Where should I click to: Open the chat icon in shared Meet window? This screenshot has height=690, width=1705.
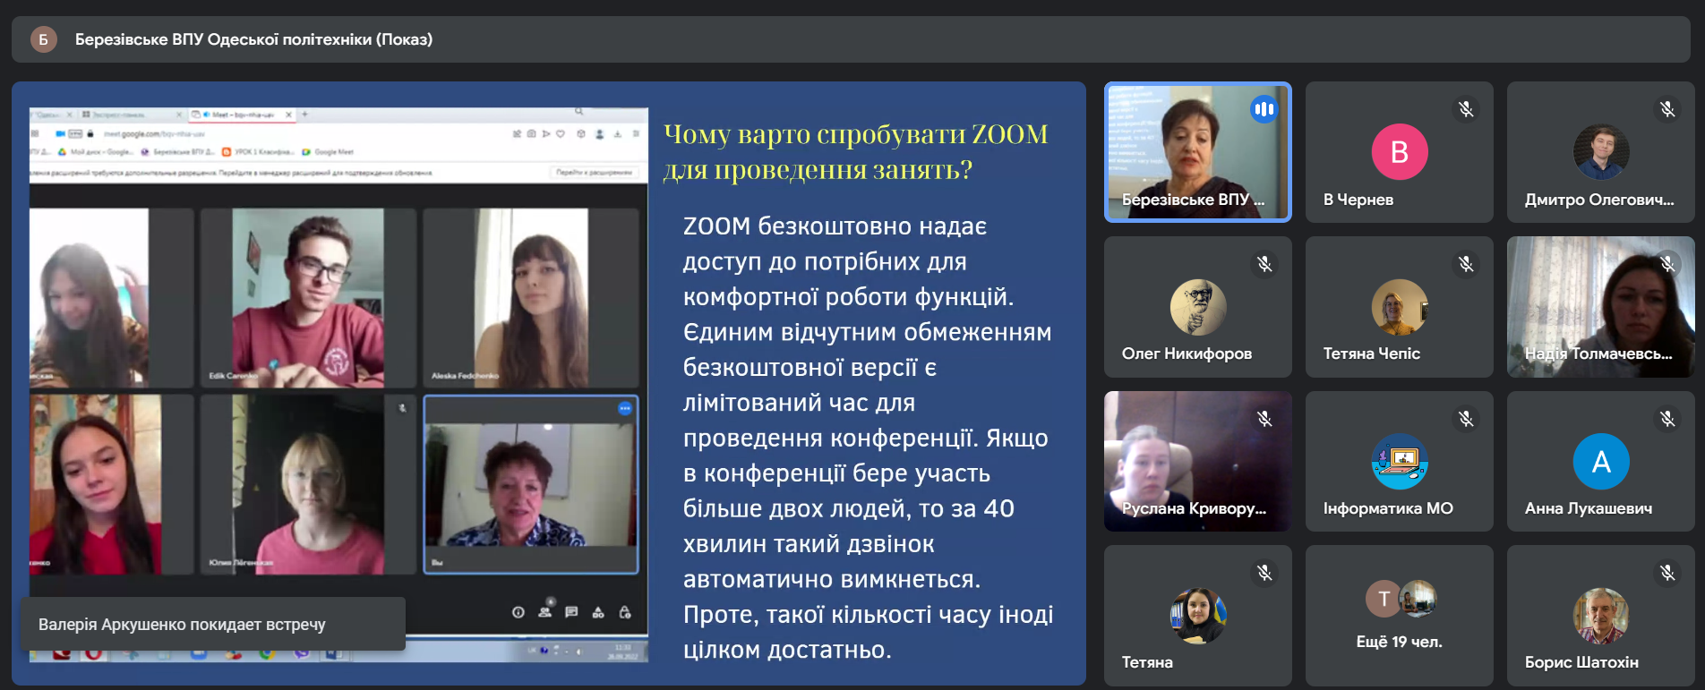pyautogui.click(x=571, y=612)
